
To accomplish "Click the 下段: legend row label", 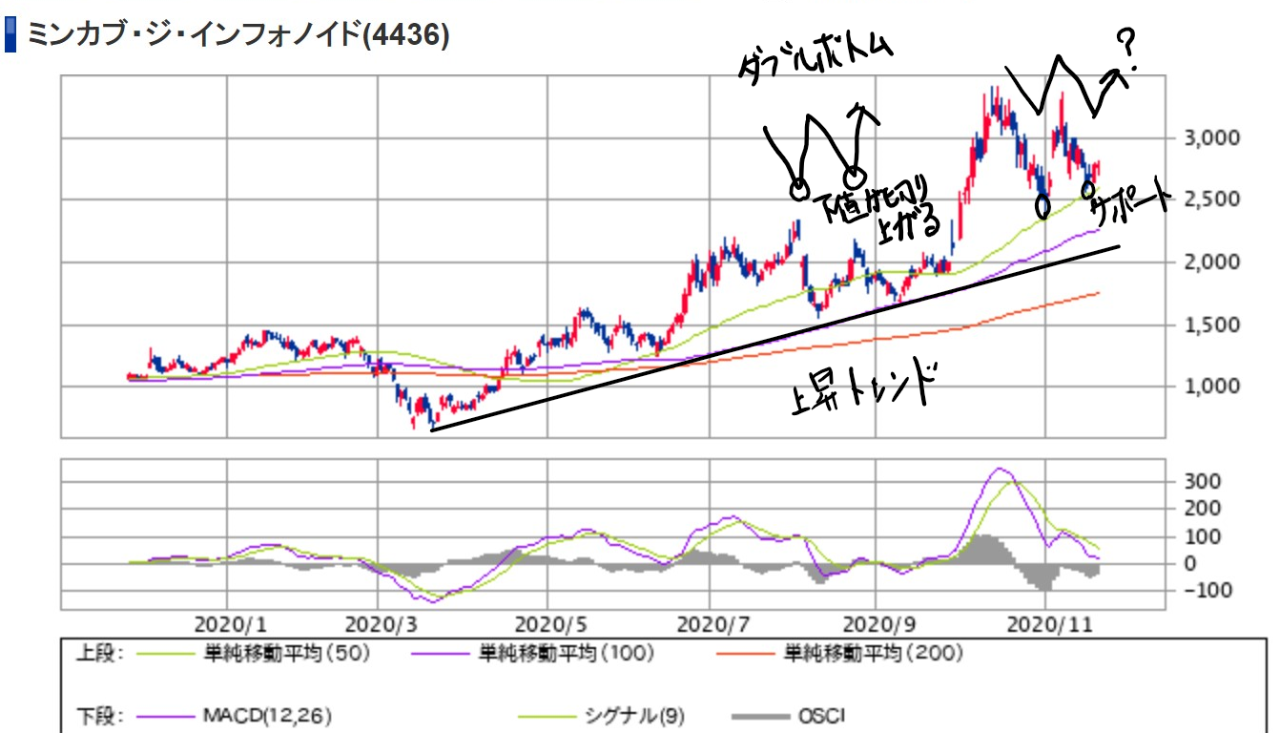I will [98, 715].
